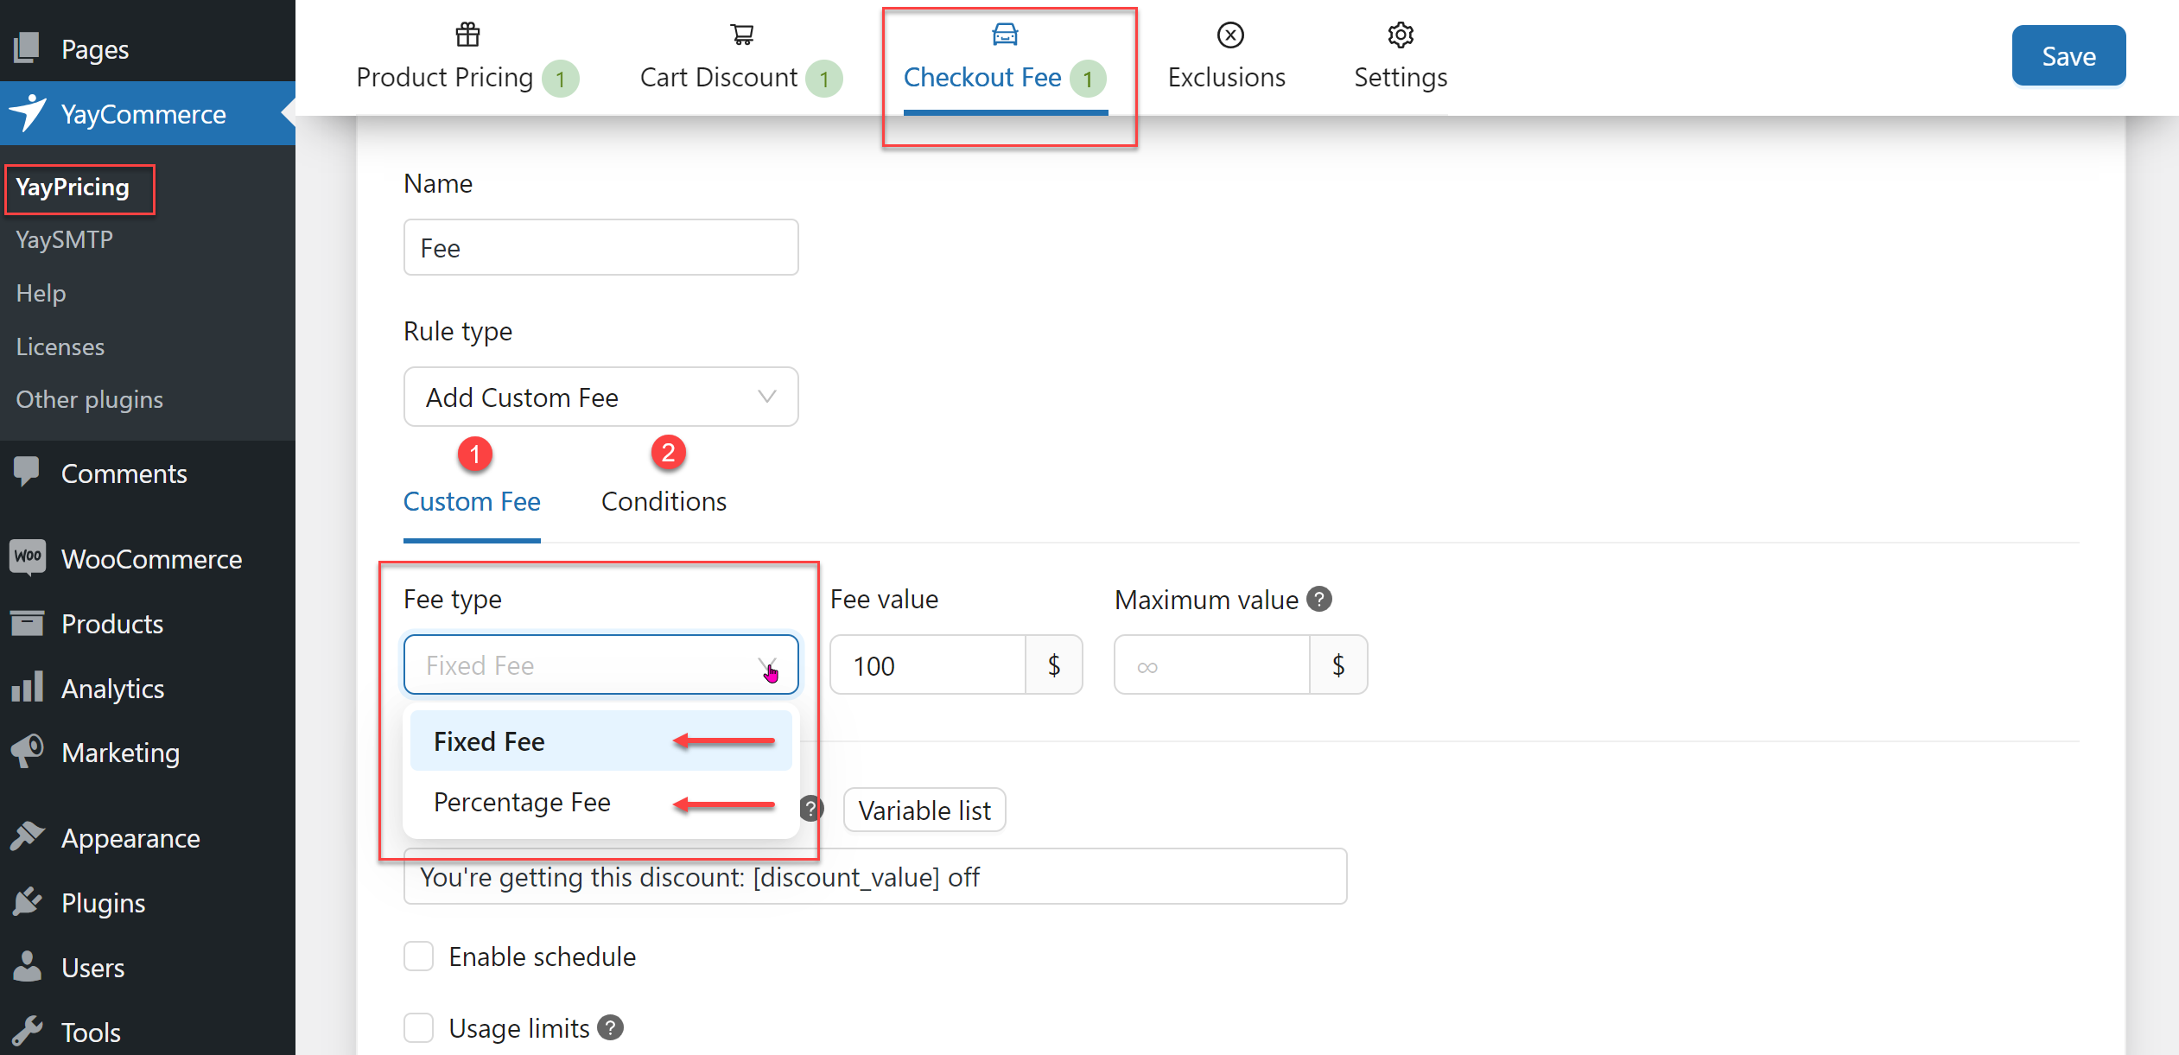Click the Cart Discount cart icon
This screenshot has width=2179, height=1055.
tap(741, 35)
